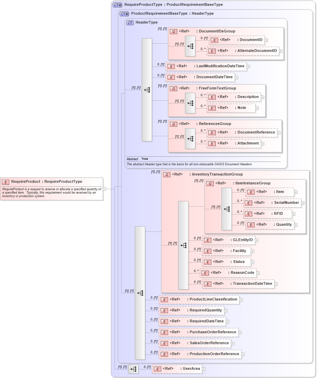Select the E icon of ReasonCode
317x378 pixels.
(x=205, y=273)
